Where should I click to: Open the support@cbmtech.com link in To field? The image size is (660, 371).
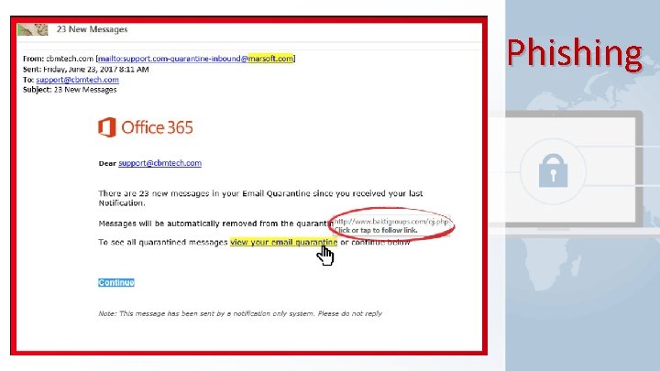(x=77, y=80)
